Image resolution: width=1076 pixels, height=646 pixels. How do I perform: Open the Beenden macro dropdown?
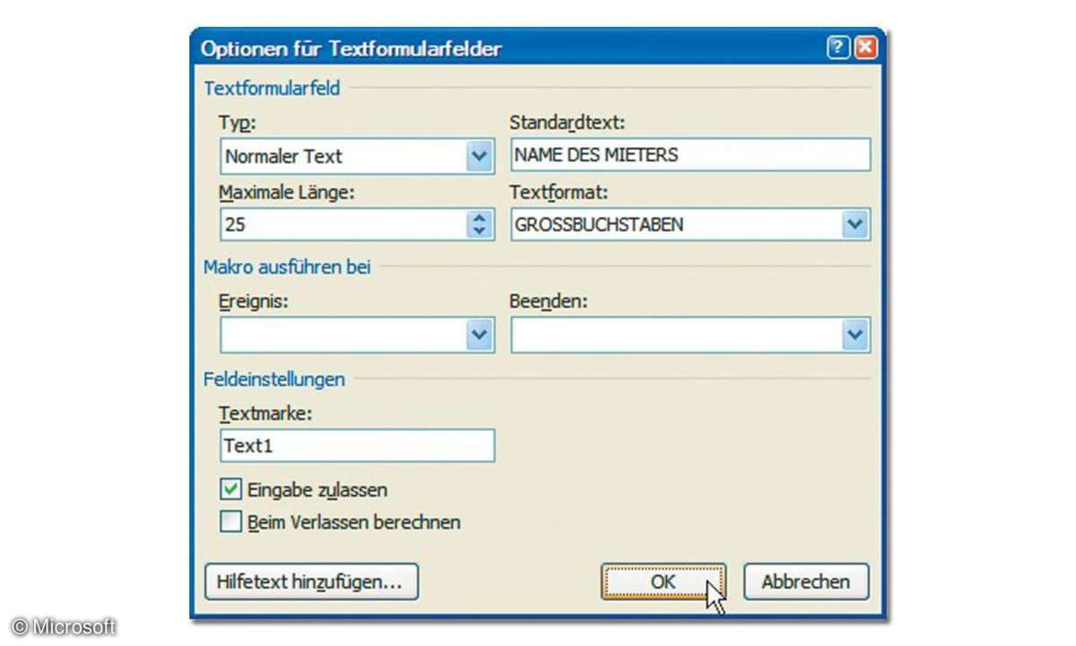856,336
